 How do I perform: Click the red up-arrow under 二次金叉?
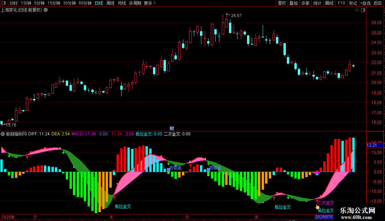(x=317, y=201)
